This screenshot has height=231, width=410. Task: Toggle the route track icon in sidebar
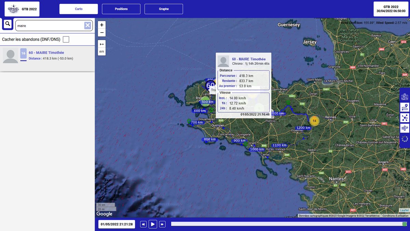[x=405, y=107]
